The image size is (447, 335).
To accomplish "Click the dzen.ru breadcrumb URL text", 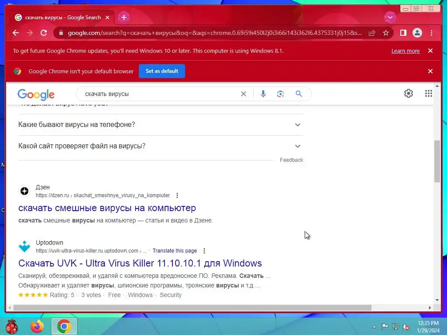I will click(103, 195).
